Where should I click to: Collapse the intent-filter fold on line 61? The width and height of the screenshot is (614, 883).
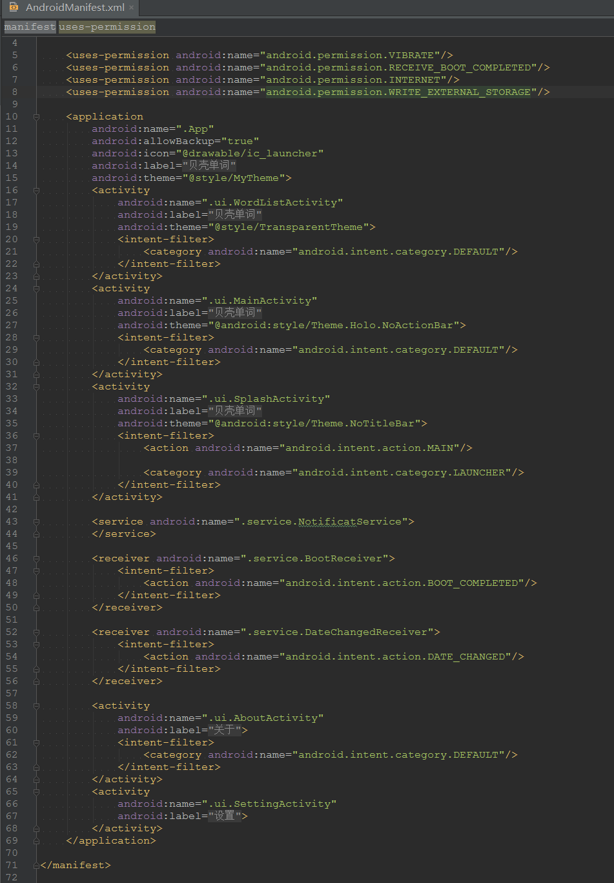[x=36, y=743]
